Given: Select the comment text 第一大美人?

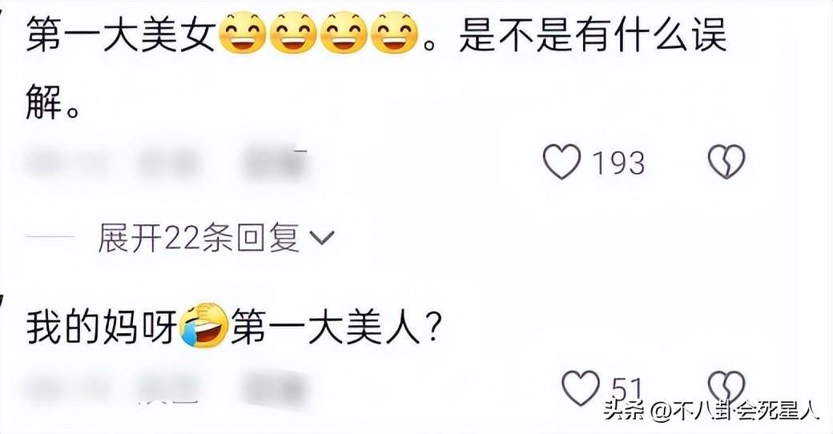Looking at the screenshot, I should [336, 328].
